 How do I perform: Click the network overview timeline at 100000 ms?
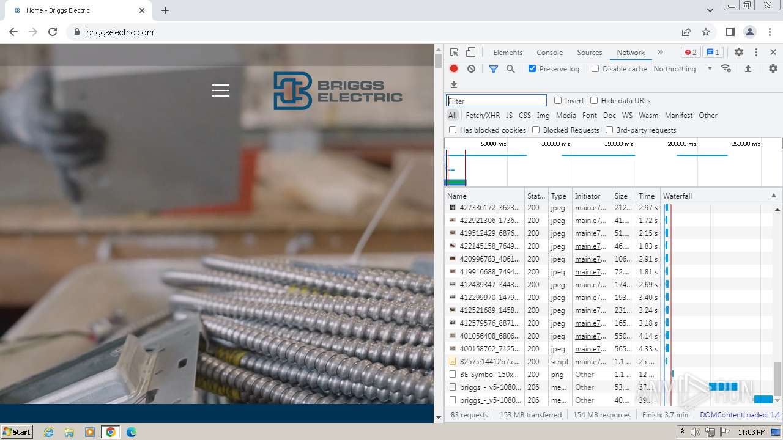(555, 144)
